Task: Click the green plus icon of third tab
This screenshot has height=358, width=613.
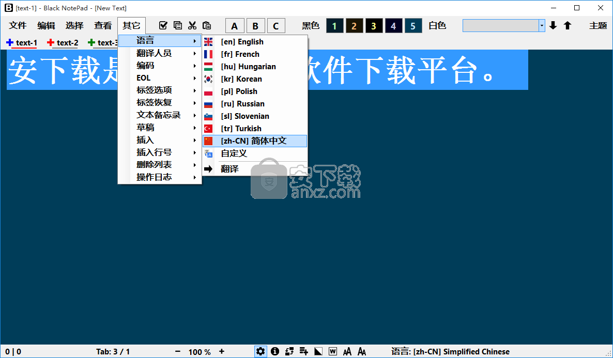Action: [91, 42]
